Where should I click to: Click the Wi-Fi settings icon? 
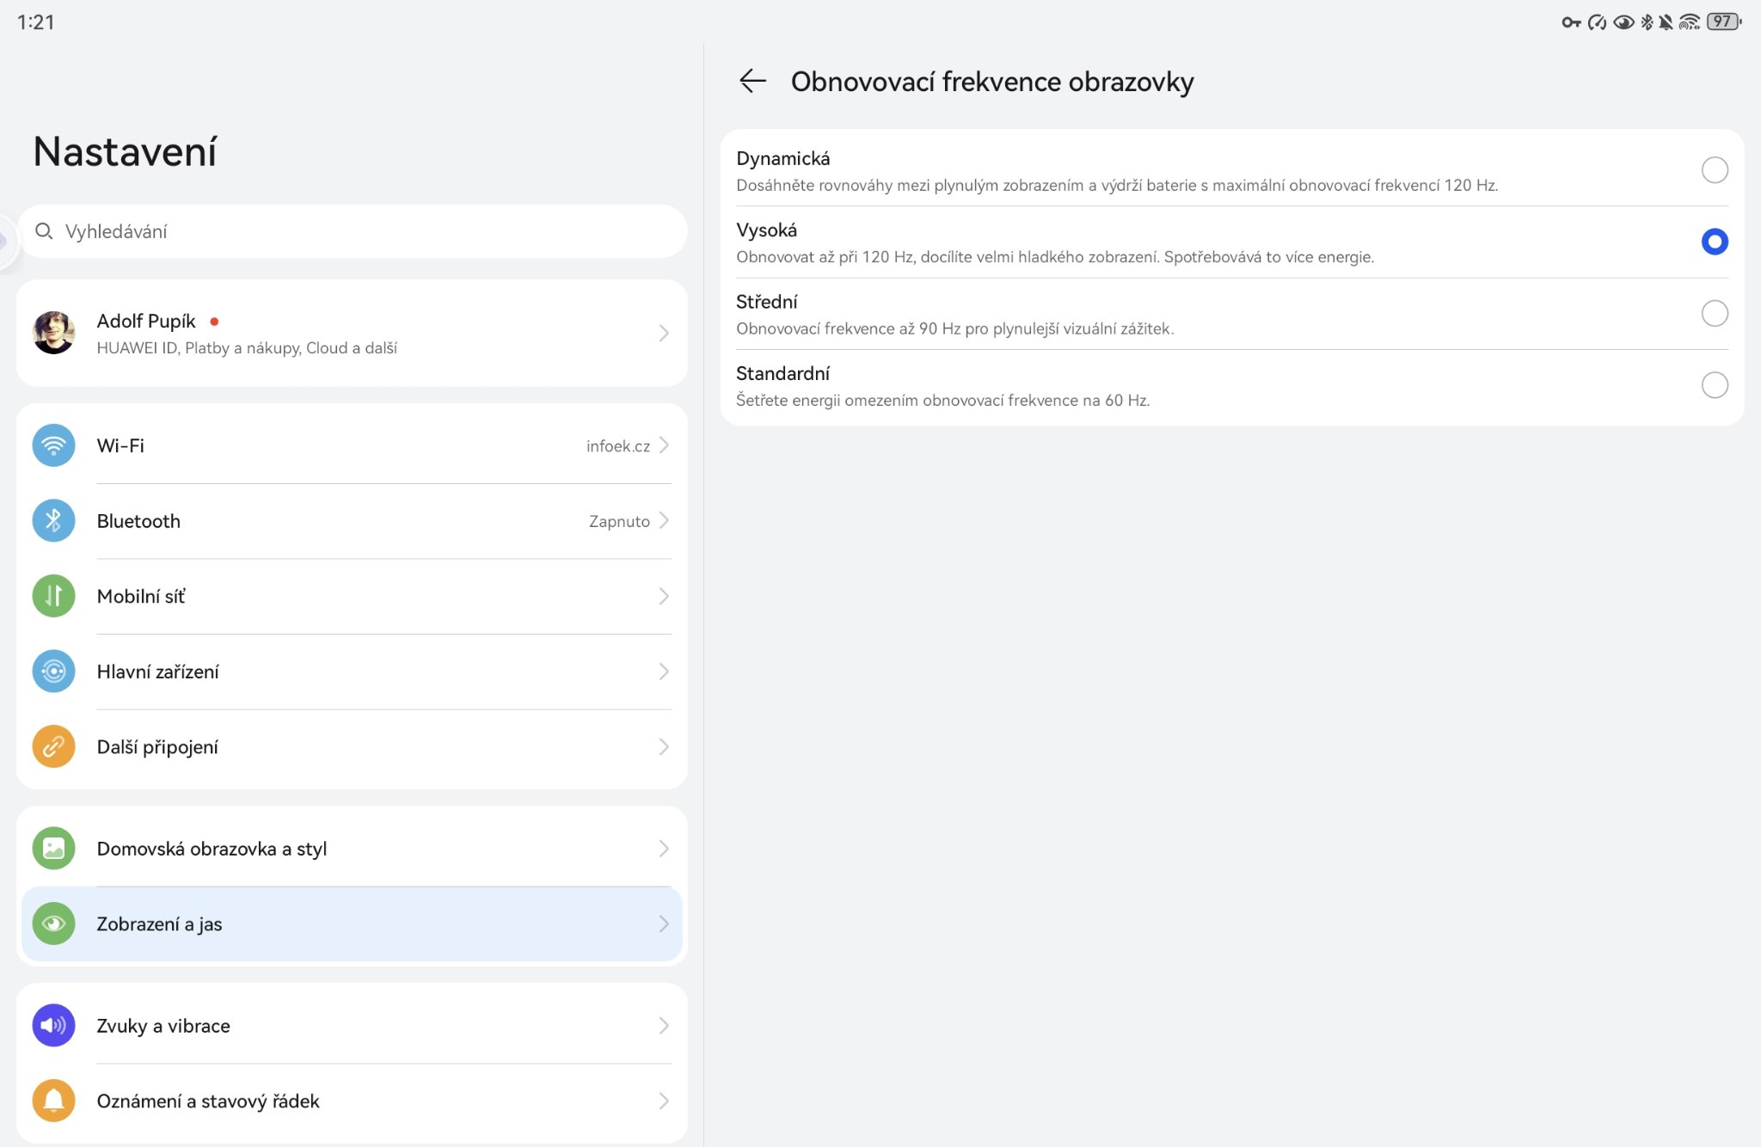(x=53, y=445)
